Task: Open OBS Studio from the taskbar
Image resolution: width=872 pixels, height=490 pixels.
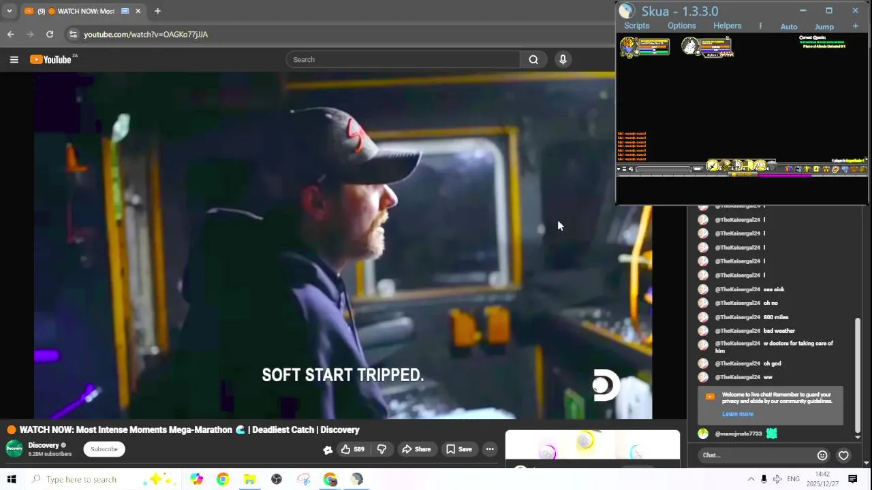Action: (x=277, y=479)
